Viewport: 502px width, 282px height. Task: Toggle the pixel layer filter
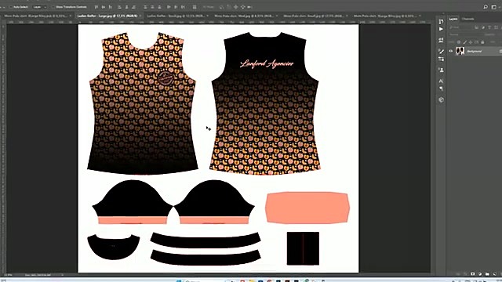pos(476,27)
